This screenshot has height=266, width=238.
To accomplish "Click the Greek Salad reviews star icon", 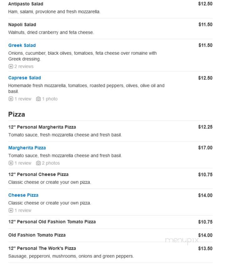I will pyautogui.click(x=11, y=66).
